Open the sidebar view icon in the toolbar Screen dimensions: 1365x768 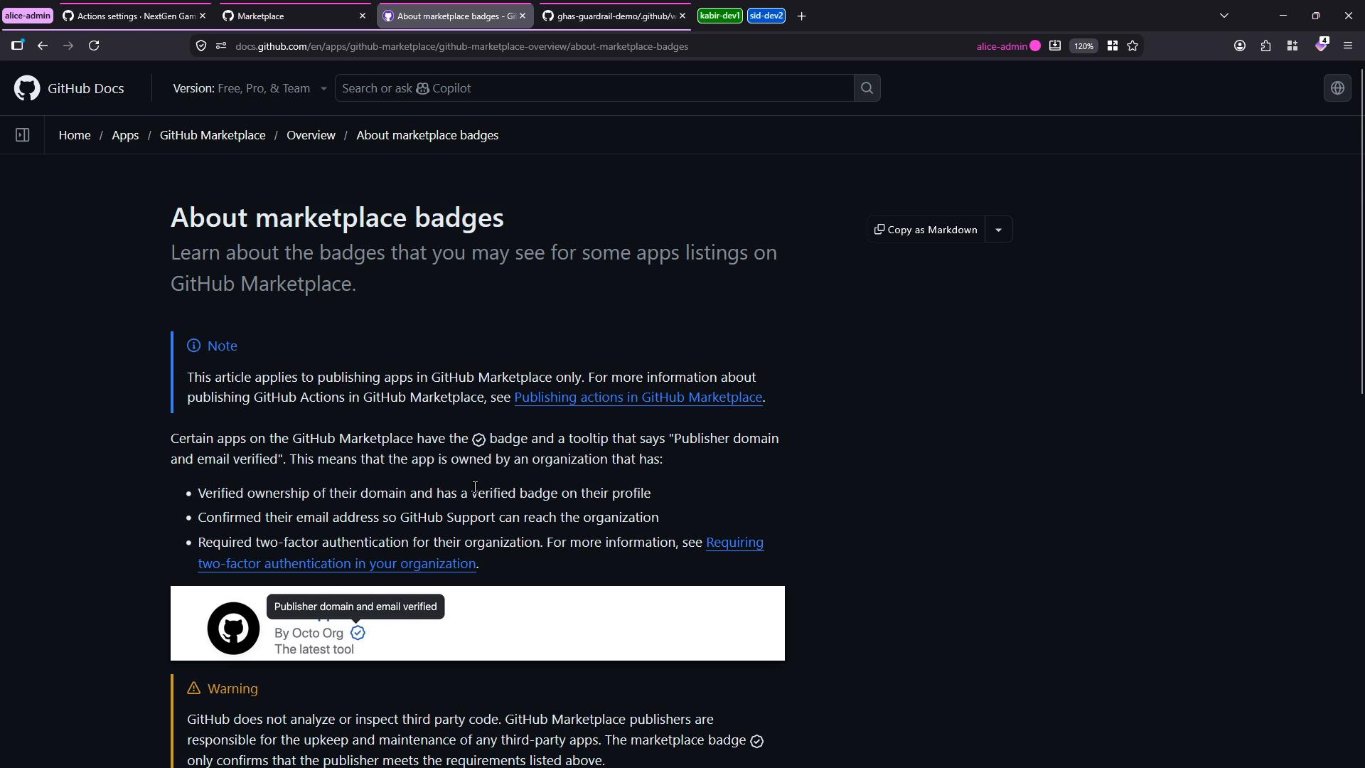[x=17, y=46]
